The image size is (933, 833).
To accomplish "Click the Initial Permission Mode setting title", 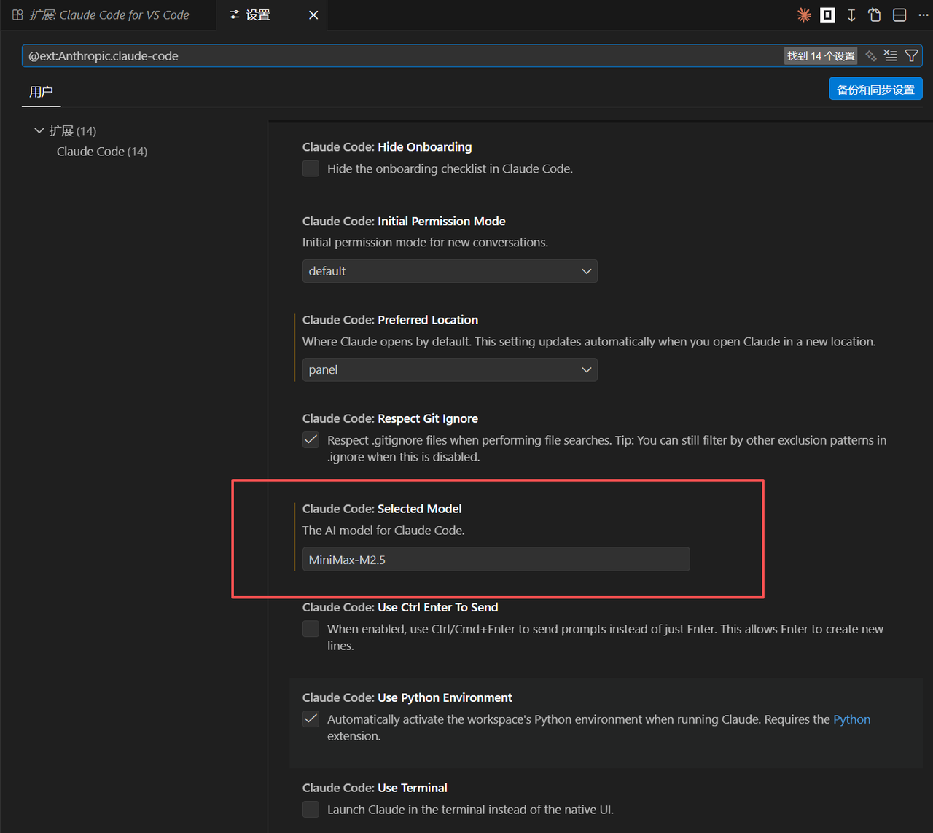I will point(404,221).
